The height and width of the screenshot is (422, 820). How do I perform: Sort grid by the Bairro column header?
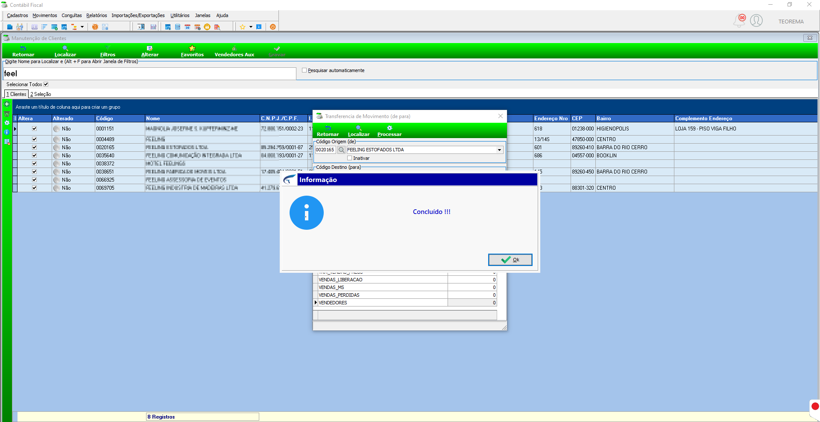pos(635,119)
